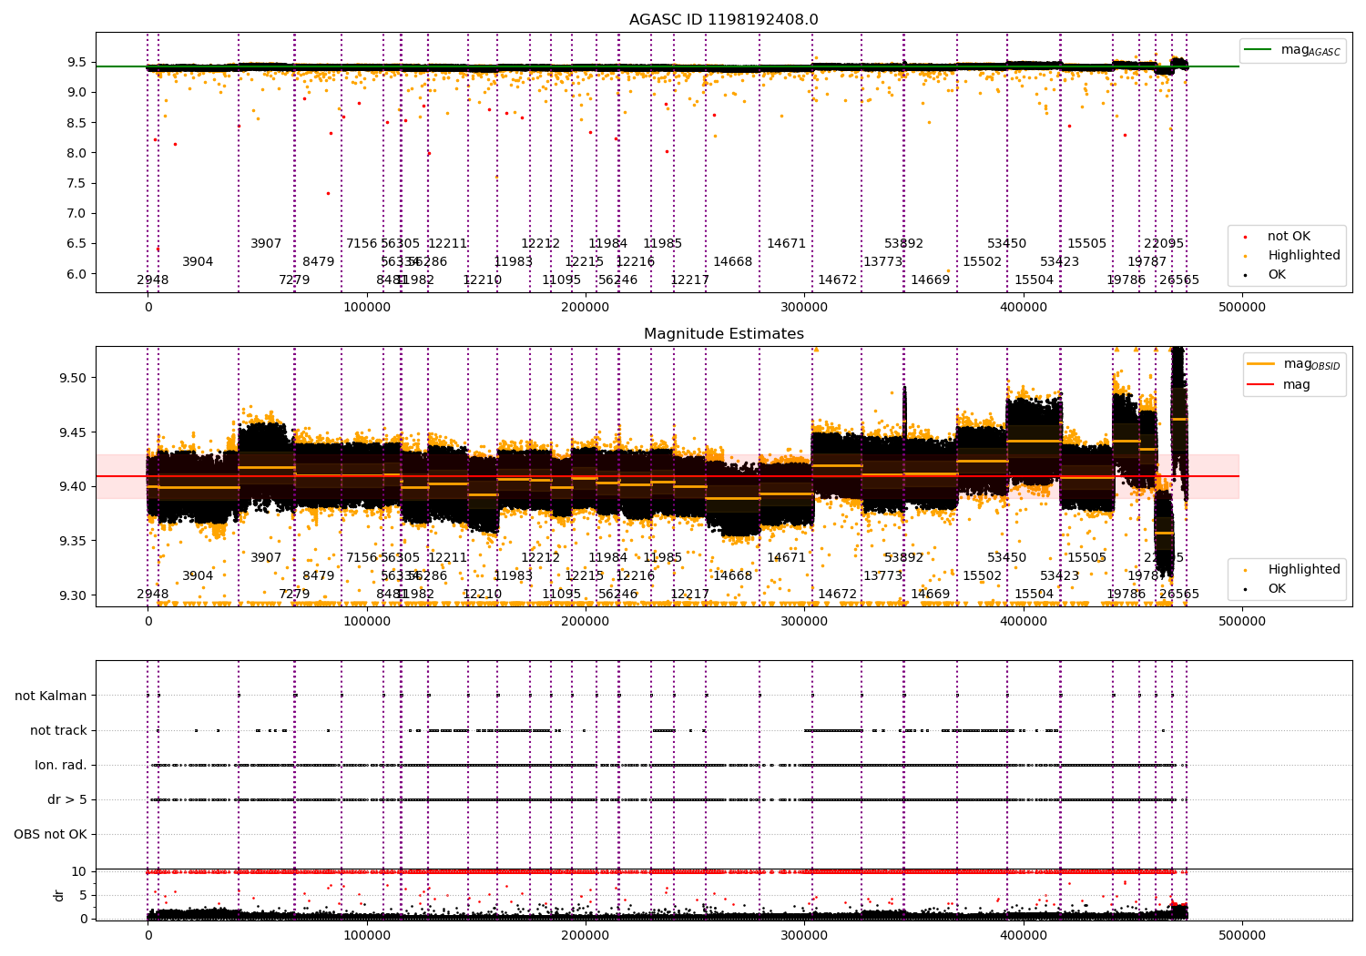Viewport: 1366px width, 956px height.
Task: Click obsid label 11983 in the top plot
Action: pos(514,261)
